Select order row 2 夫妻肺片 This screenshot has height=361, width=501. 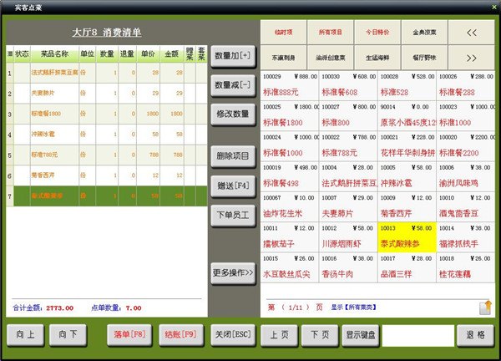click(x=107, y=94)
